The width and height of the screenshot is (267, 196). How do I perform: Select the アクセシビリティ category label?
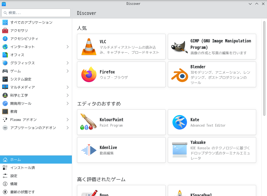coord(24,39)
